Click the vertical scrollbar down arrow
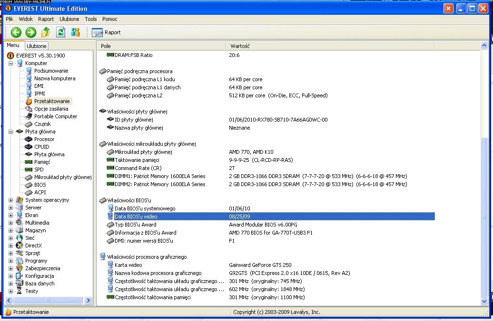Viewport: 493px width, 321px height. [484, 301]
